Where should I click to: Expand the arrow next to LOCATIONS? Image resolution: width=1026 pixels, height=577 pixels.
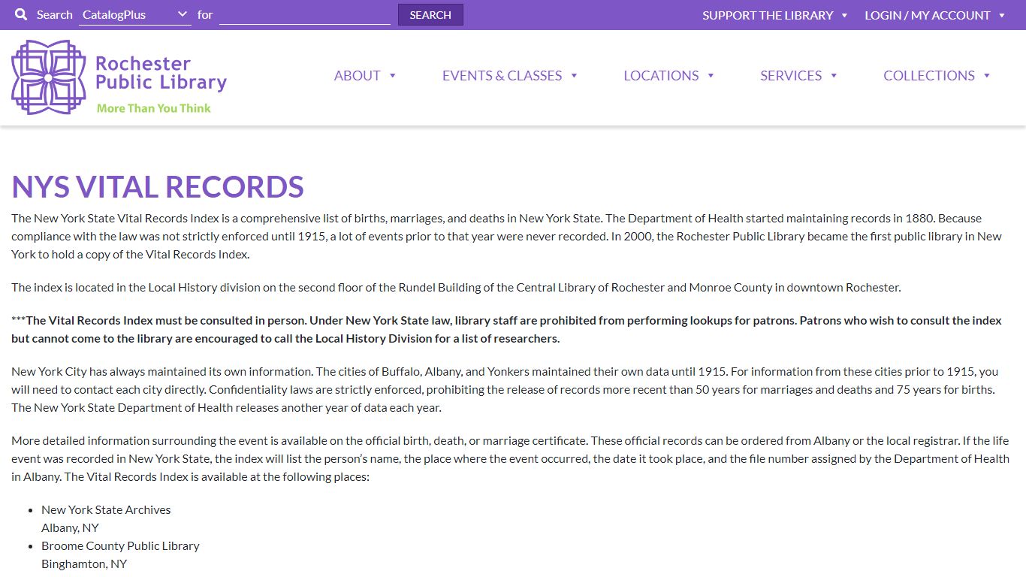pos(711,75)
